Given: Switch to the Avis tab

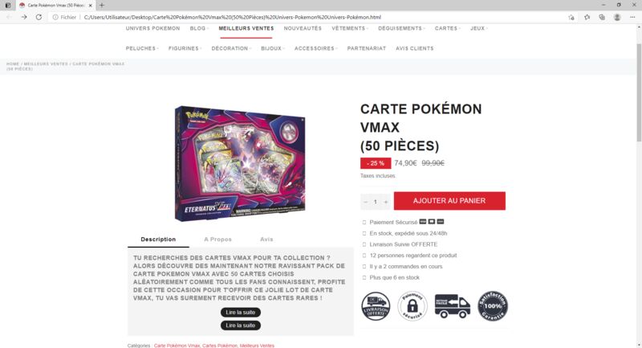Looking at the screenshot, I should pos(266,240).
